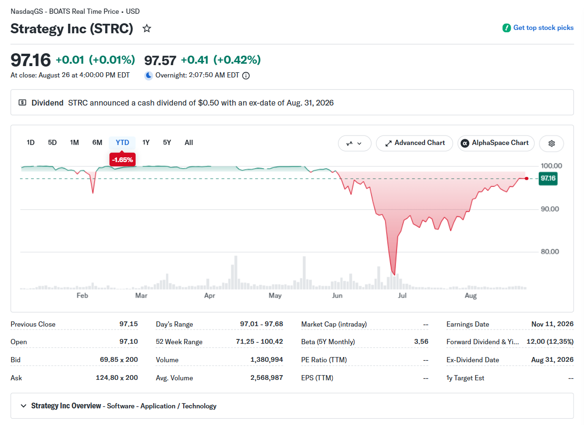The height and width of the screenshot is (425, 584).
Task: Switch chart range to 1M
Action: click(x=74, y=143)
